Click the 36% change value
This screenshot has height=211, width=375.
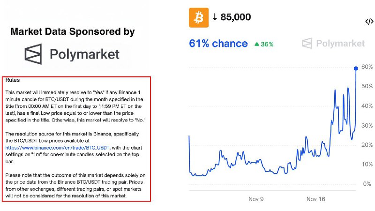click(268, 44)
